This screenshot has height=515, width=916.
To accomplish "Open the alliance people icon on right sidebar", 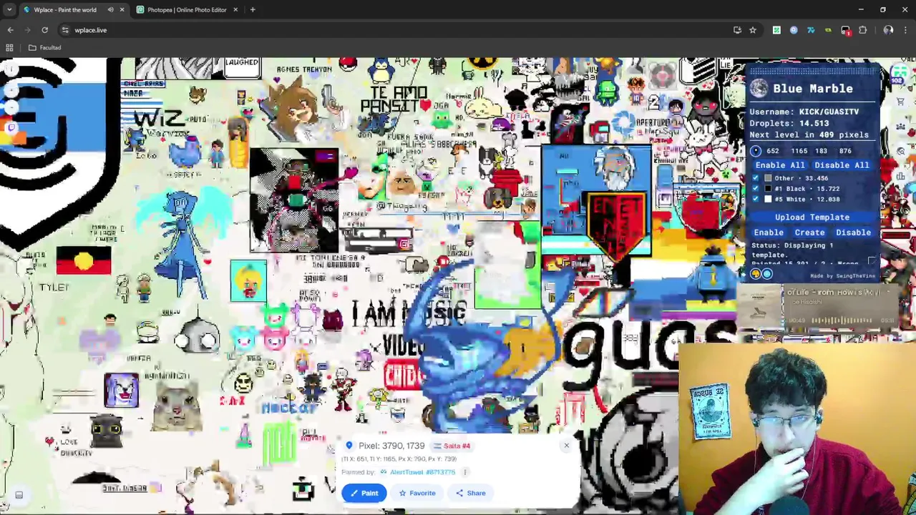I will [901, 127].
